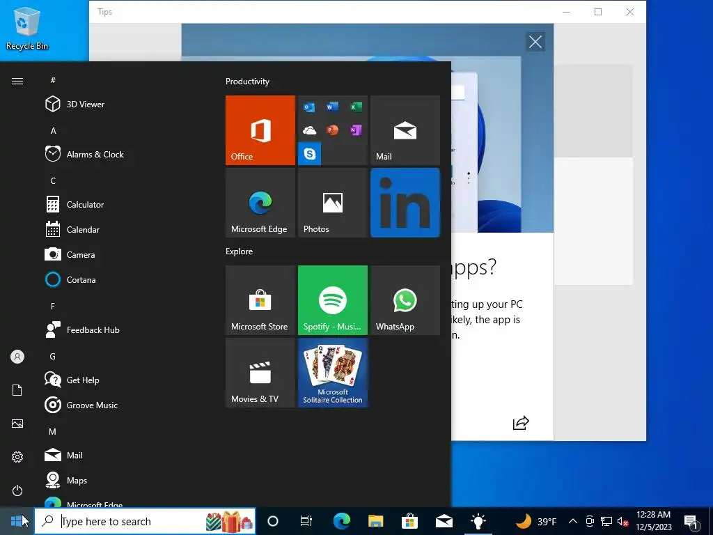The image size is (713, 535).
Task: Click the M section header
Action: 52,432
